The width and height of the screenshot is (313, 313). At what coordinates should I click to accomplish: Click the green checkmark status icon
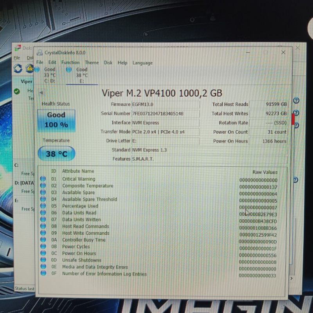pyautogui.click(x=16, y=91)
